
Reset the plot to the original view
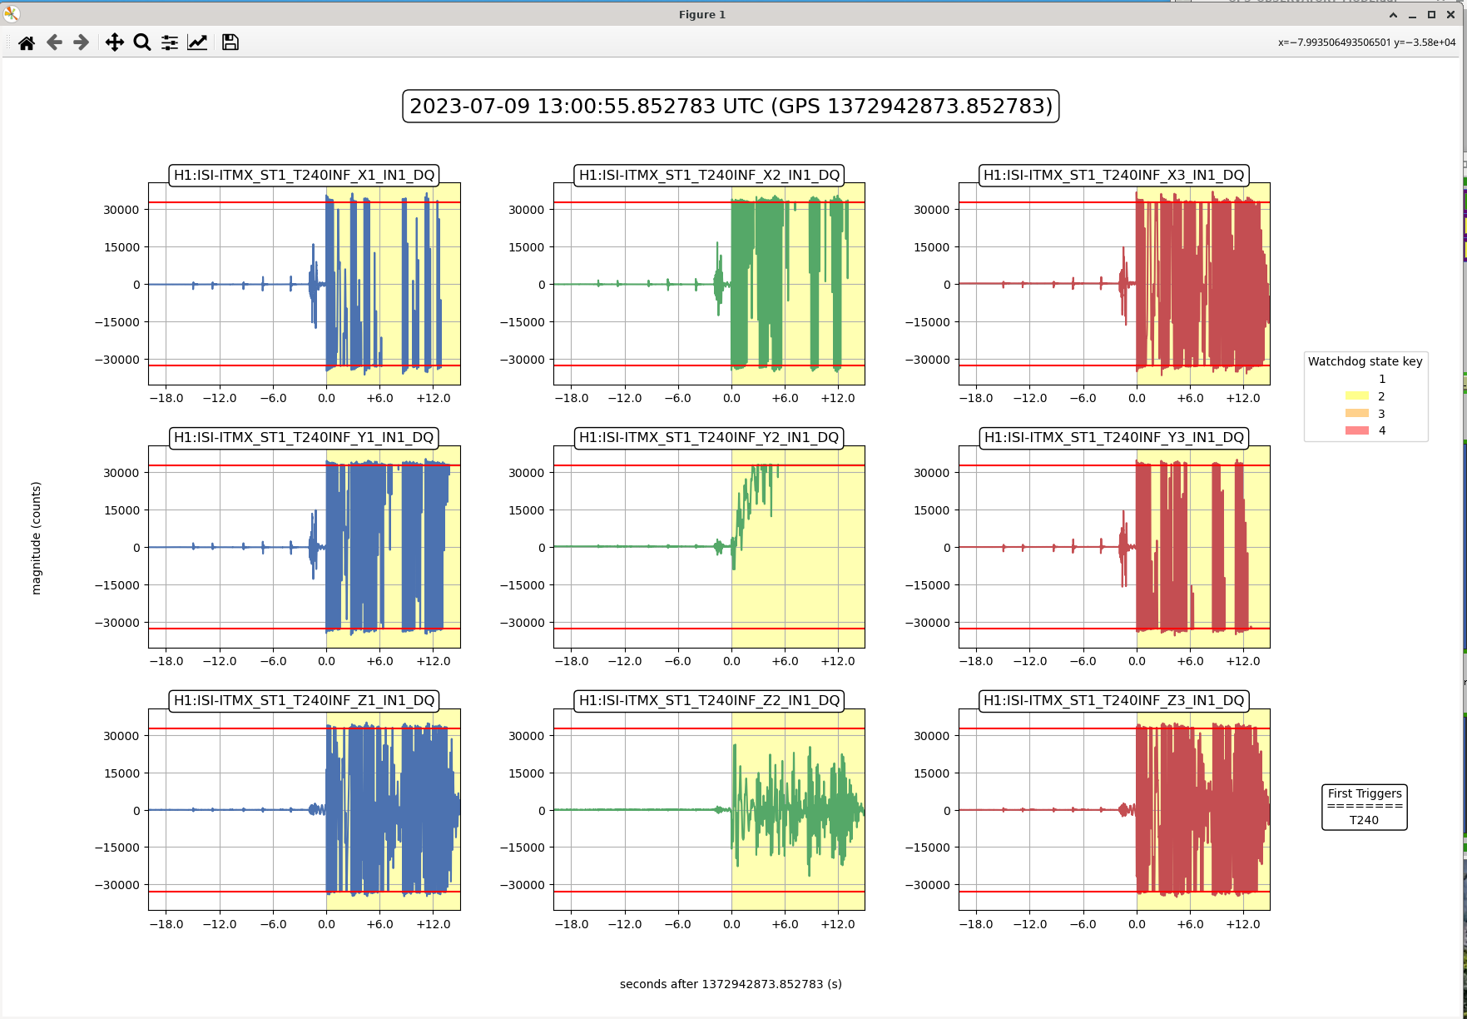(x=27, y=42)
